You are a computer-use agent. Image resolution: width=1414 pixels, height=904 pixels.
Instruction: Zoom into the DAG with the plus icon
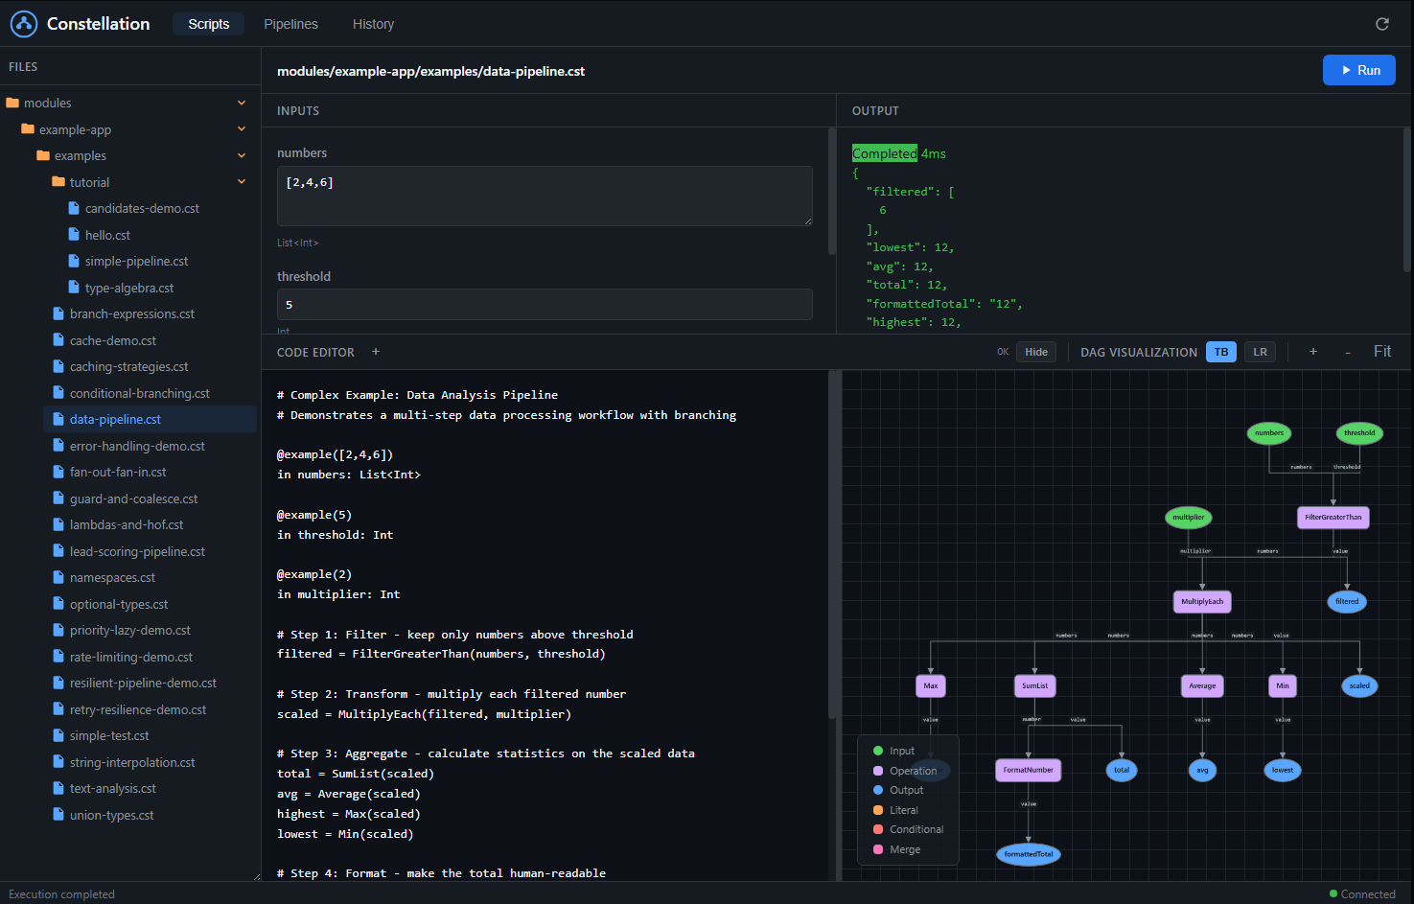coord(1312,352)
